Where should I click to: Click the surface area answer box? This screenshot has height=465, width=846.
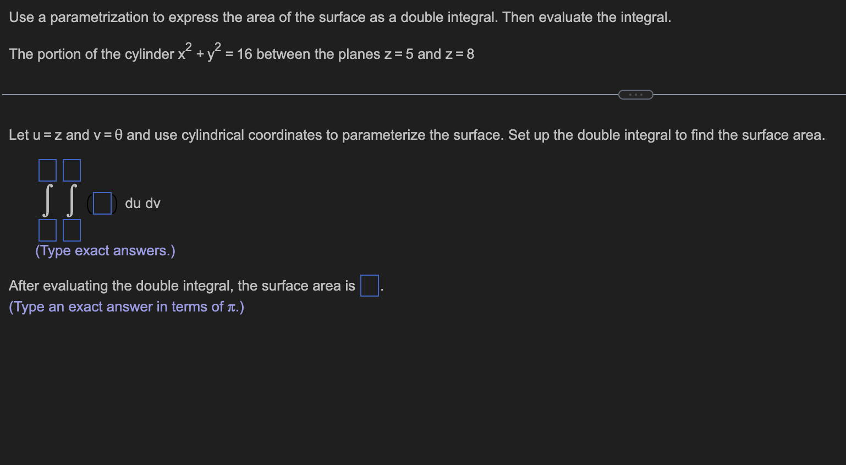pyautogui.click(x=369, y=285)
